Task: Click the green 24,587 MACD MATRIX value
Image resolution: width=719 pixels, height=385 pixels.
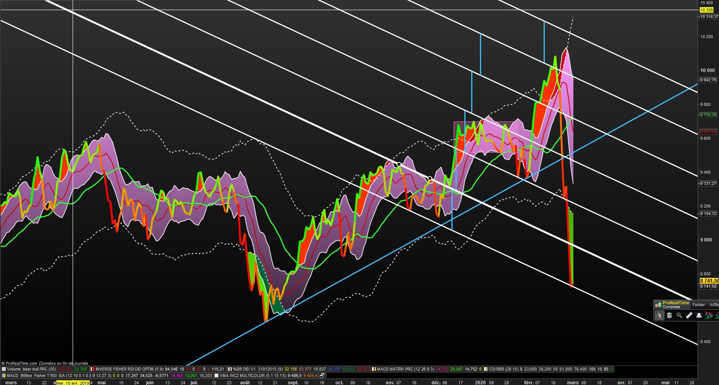Action: click(x=457, y=369)
